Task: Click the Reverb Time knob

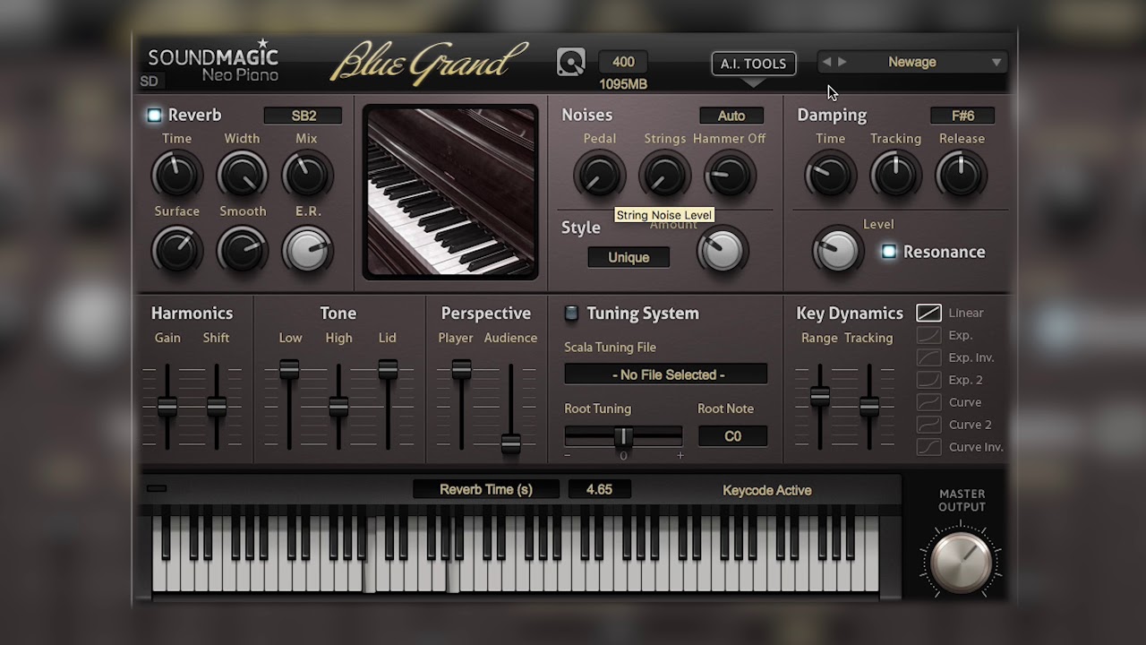Action: (x=176, y=174)
